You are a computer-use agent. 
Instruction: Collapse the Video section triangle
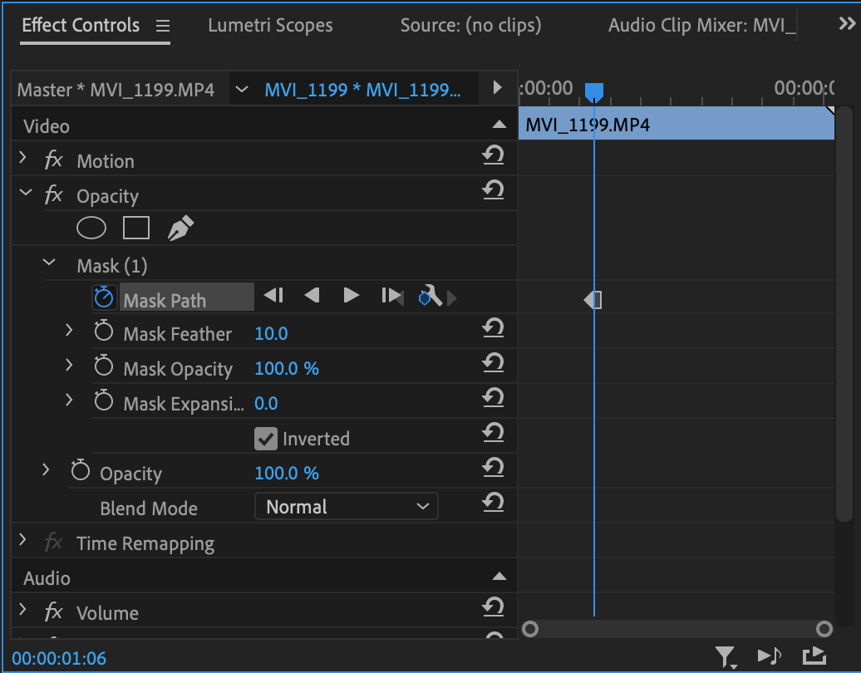click(x=499, y=125)
